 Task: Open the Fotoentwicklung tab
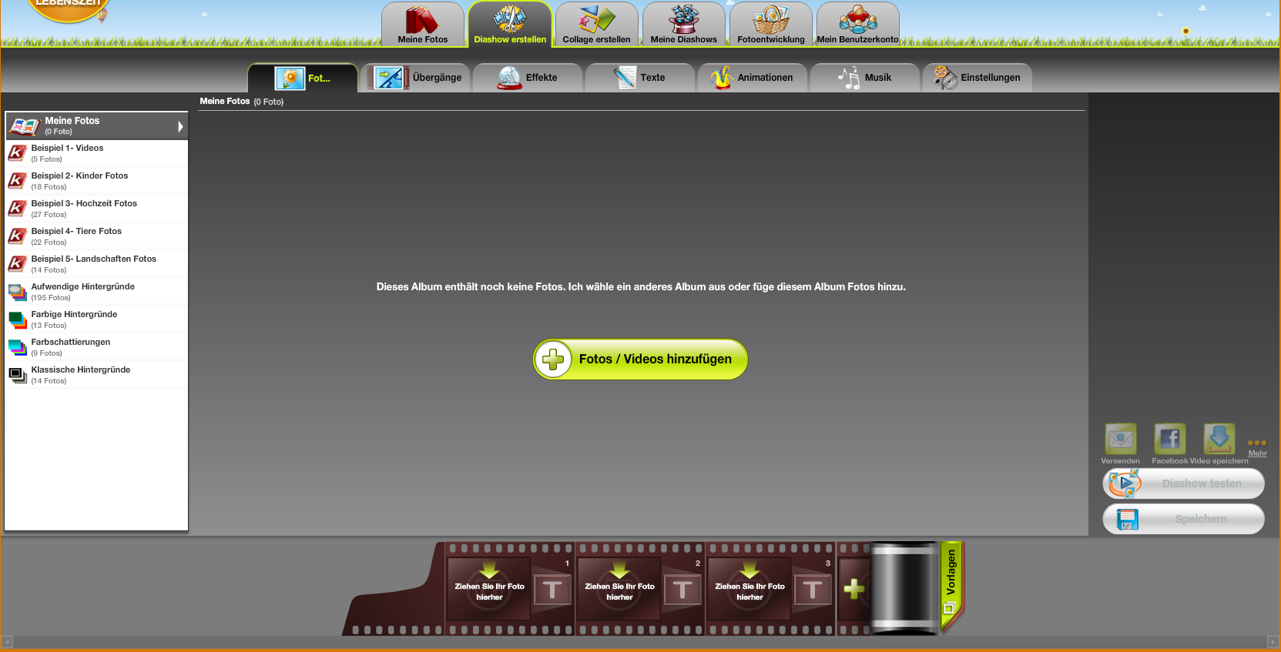[771, 25]
